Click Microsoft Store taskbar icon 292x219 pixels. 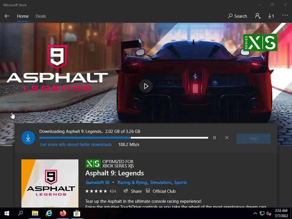pos(77,213)
